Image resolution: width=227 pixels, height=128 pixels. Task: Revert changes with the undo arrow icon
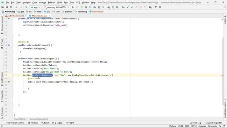[x=145, y=7]
